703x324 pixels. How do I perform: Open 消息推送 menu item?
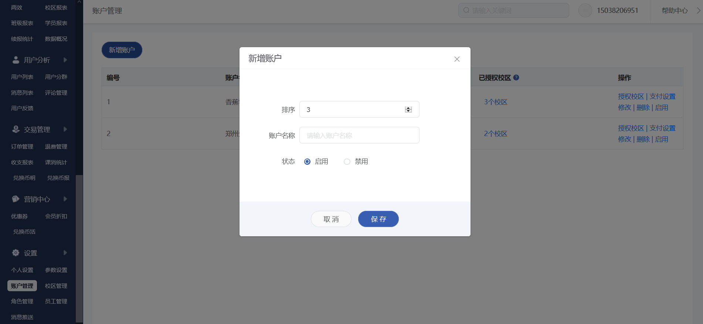22,317
